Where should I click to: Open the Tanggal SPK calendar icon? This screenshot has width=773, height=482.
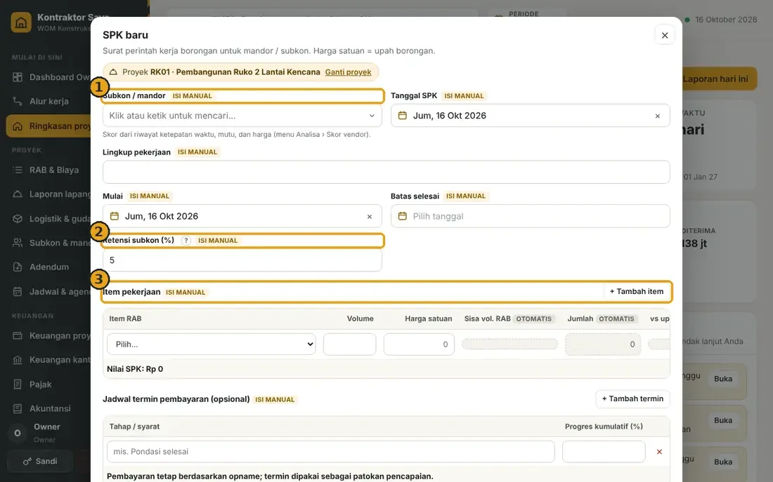click(402, 116)
